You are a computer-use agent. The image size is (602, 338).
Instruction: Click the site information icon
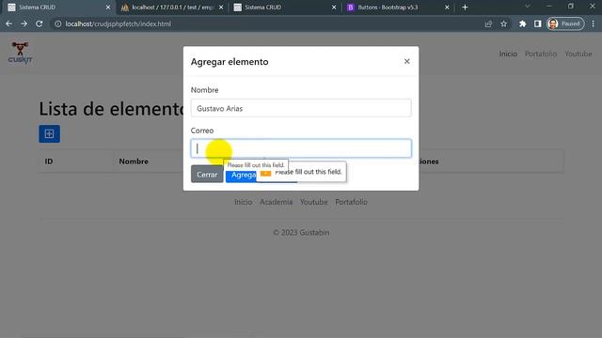coord(57,23)
